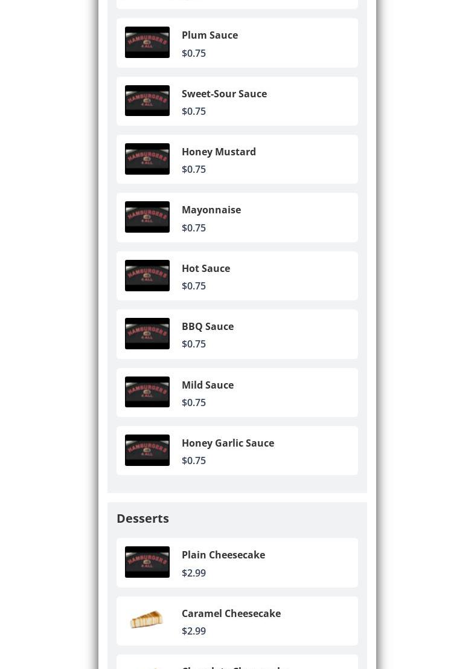This screenshot has width=474, height=669.
Task: Pick the Mayonnaise menu entry
Action: [x=237, y=218]
